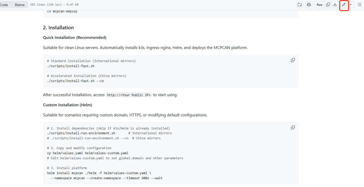
Task: Click the folder with sparkle icon
Action: (300, 5)
